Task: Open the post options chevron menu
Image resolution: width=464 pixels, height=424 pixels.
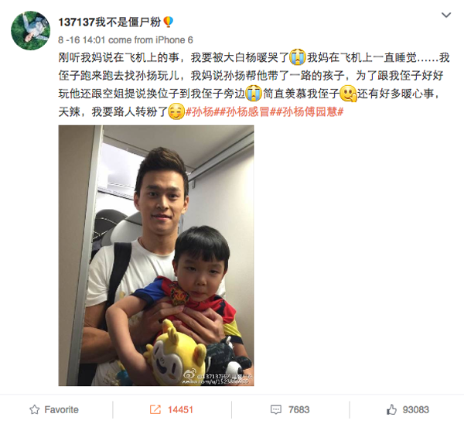Action: click(446, 15)
